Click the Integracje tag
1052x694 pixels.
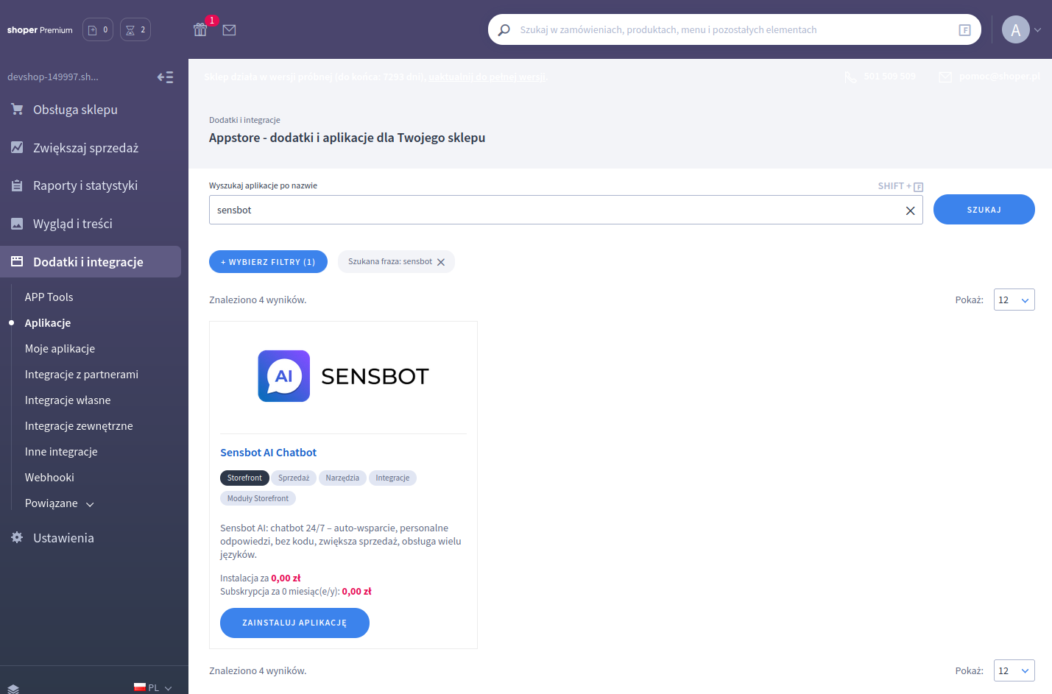[x=392, y=478]
